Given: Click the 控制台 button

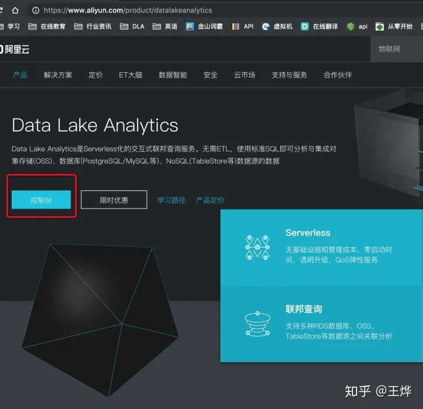Looking at the screenshot, I should 41,200.
